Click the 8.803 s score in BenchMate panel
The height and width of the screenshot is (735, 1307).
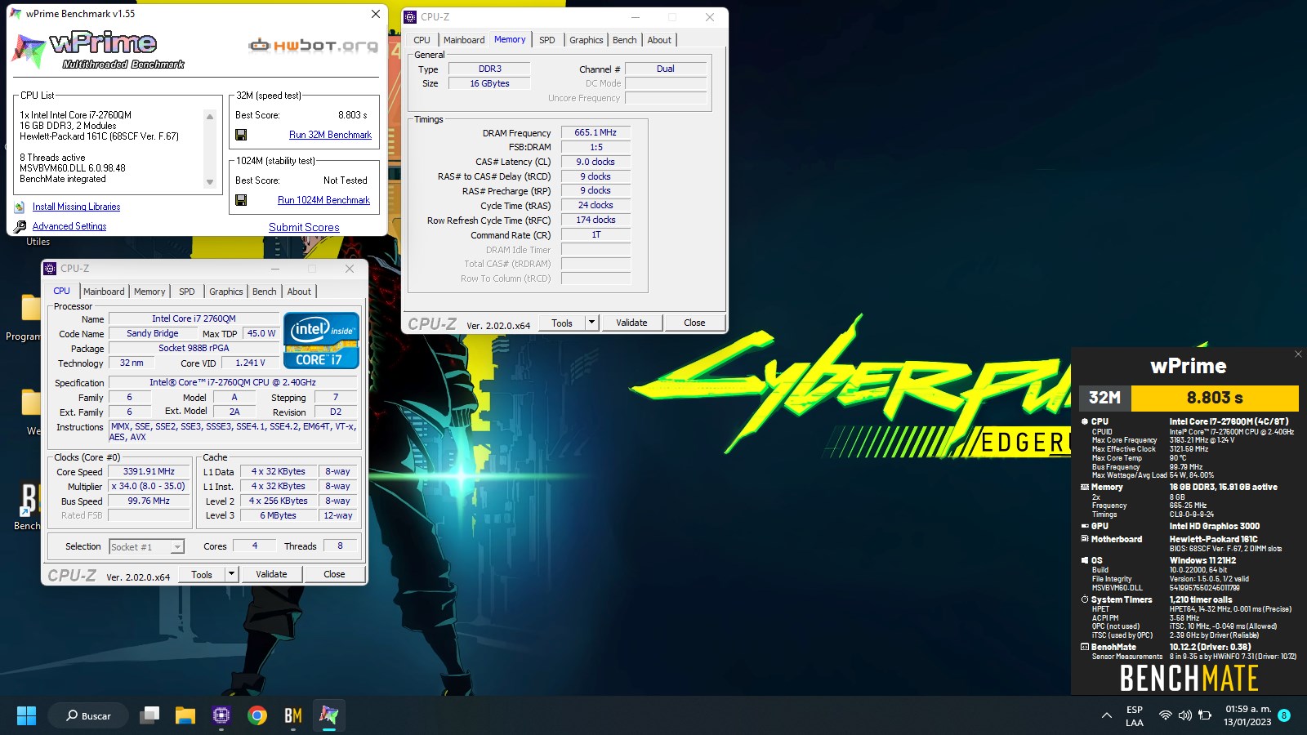[1215, 398]
